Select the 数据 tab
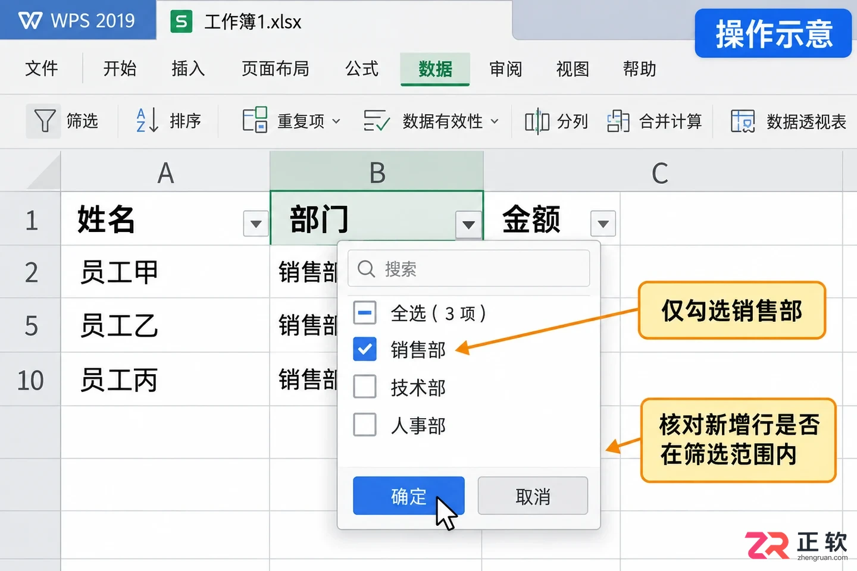This screenshot has width=857, height=571. tap(435, 69)
